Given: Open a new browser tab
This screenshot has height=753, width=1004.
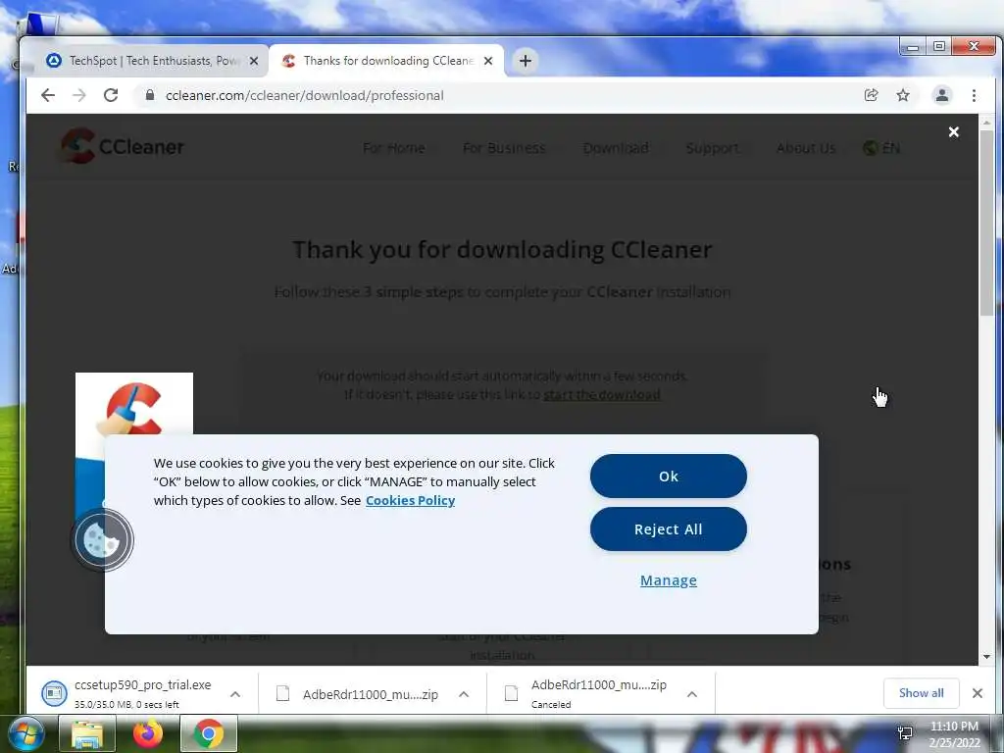Looking at the screenshot, I should point(526,61).
